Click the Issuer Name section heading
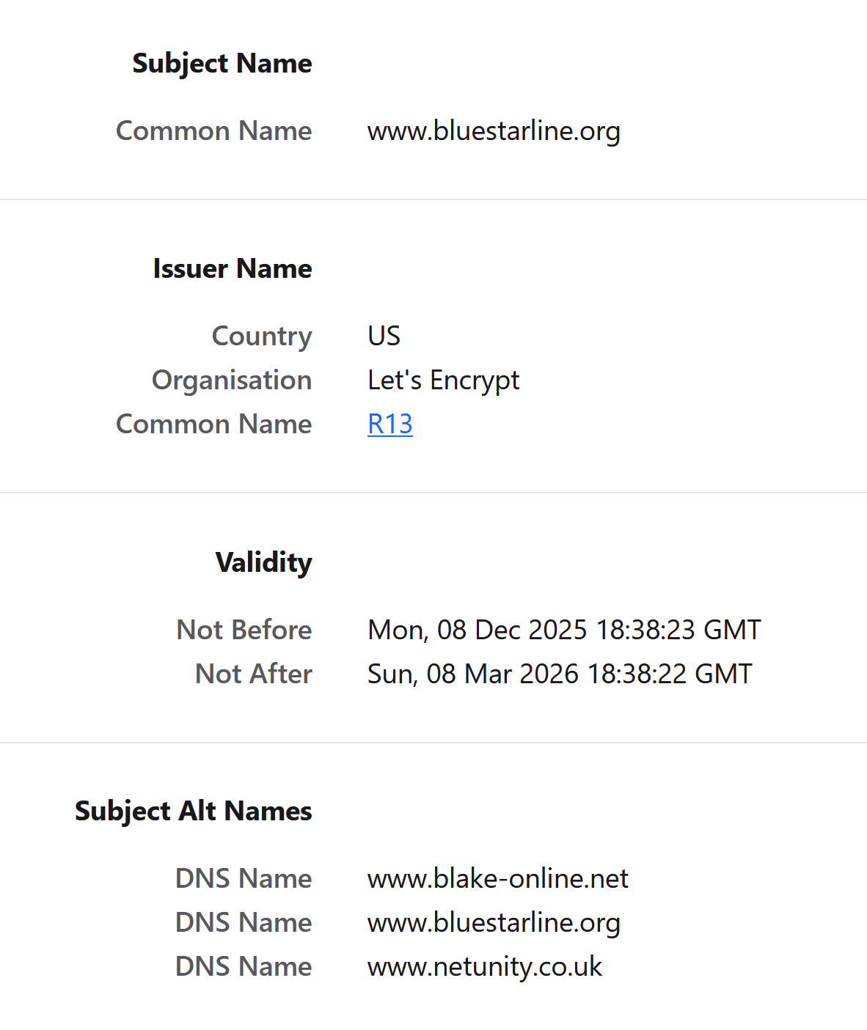Image resolution: width=867 pixels, height=1030 pixels. point(232,269)
